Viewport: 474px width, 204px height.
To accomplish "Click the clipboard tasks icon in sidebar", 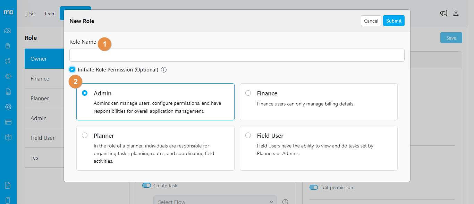I will pos(8,46).
